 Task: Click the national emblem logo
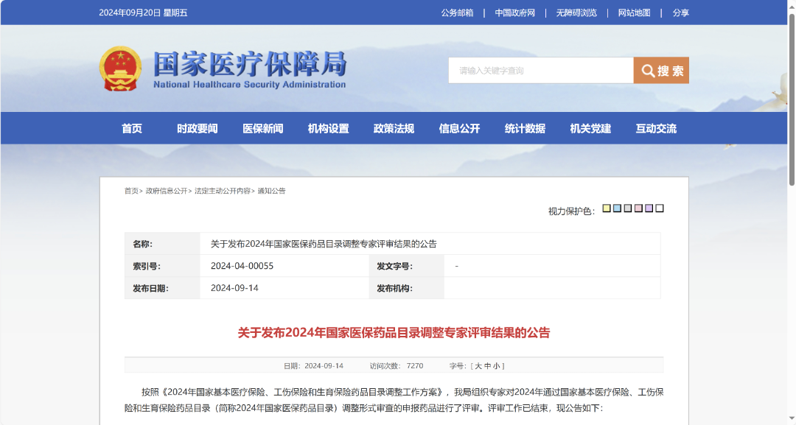click(120, 69)
